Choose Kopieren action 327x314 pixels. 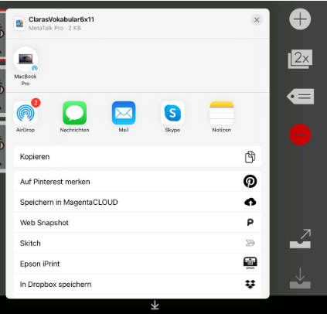[x=138, y=157]
